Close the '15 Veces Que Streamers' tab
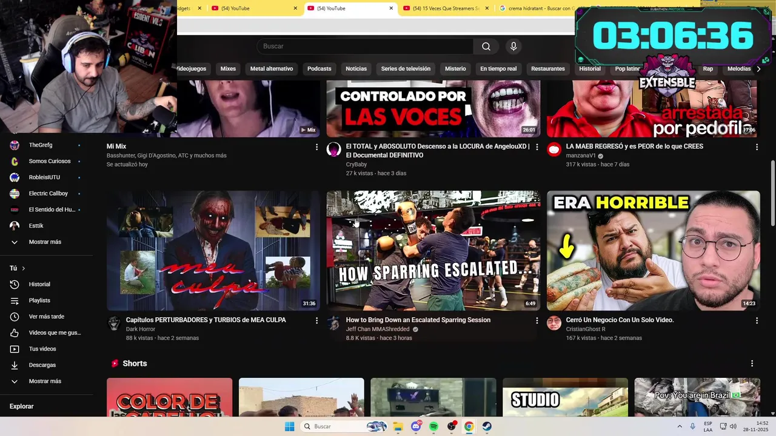 [486, 8]
